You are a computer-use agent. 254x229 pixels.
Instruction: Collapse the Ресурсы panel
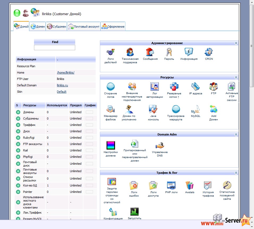pyautogui.click(x=236, y=78)
